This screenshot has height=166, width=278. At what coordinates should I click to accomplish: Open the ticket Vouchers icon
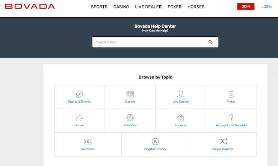pyautogui.click(x=88, y=141)
